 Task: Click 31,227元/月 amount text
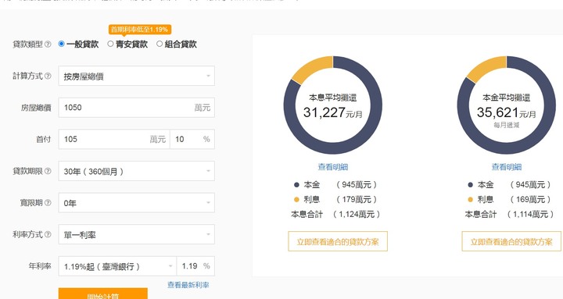[333, 112]
